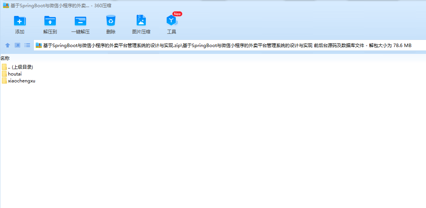The height and width of the screenshot is (208, 426).
Task: Select the xiaochengxu folder
Action: (x=19, y=80)
